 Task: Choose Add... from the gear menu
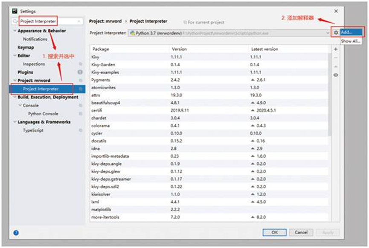[351, 32]
